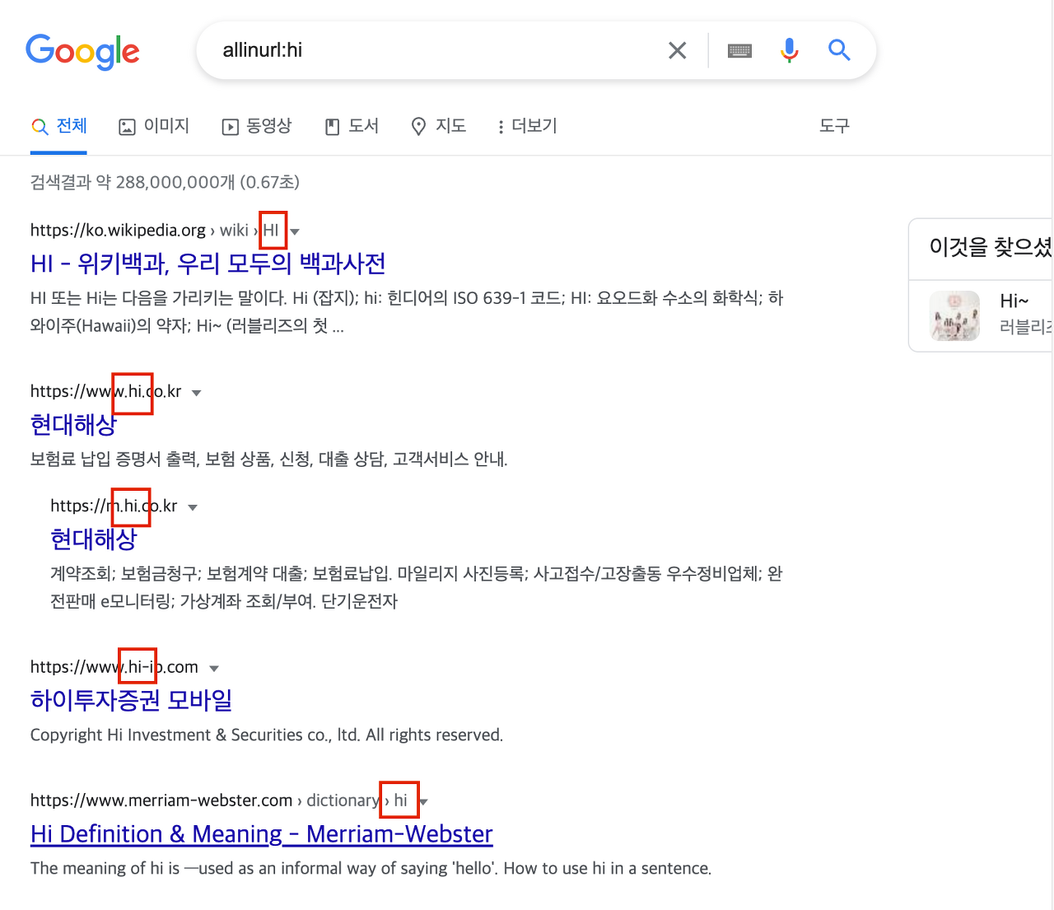1054x910 pixels.
Task: Switch to the 이미지 tab
Action: point(154,126)
